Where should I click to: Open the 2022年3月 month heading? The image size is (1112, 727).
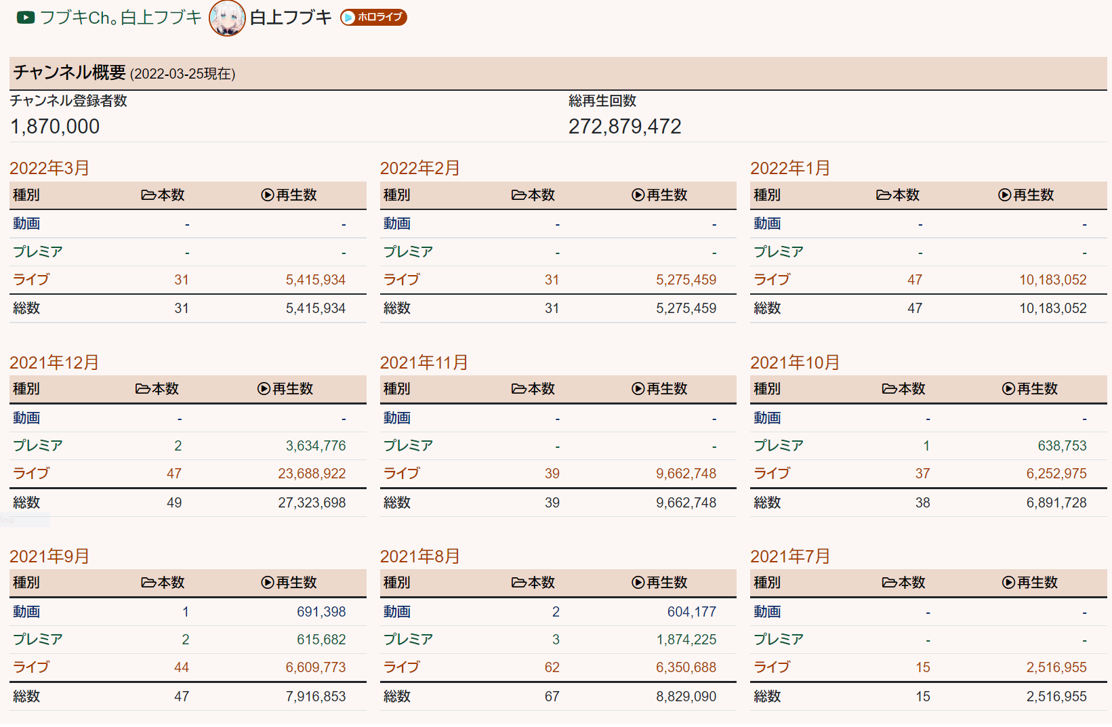coord(49,168)
